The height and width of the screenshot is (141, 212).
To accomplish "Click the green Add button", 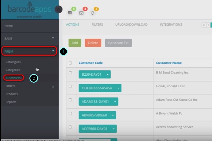I will [75, 43].
